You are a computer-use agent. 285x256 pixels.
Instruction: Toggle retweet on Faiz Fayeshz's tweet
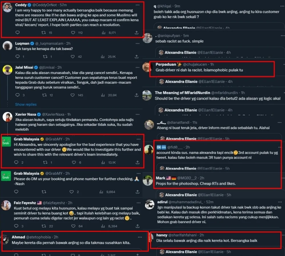click(44, 226)
